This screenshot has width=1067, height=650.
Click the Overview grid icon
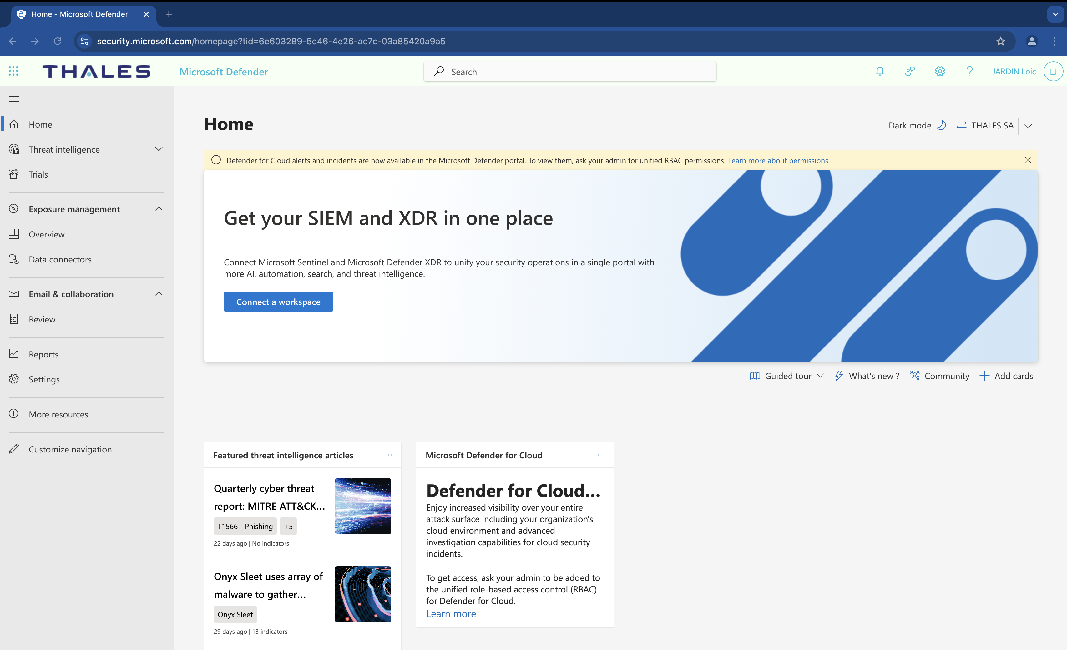[x=14, y=234]
